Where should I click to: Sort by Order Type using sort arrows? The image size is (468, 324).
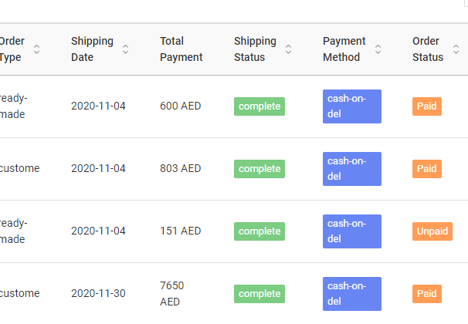pyautogui.click(x=36, y=49)
